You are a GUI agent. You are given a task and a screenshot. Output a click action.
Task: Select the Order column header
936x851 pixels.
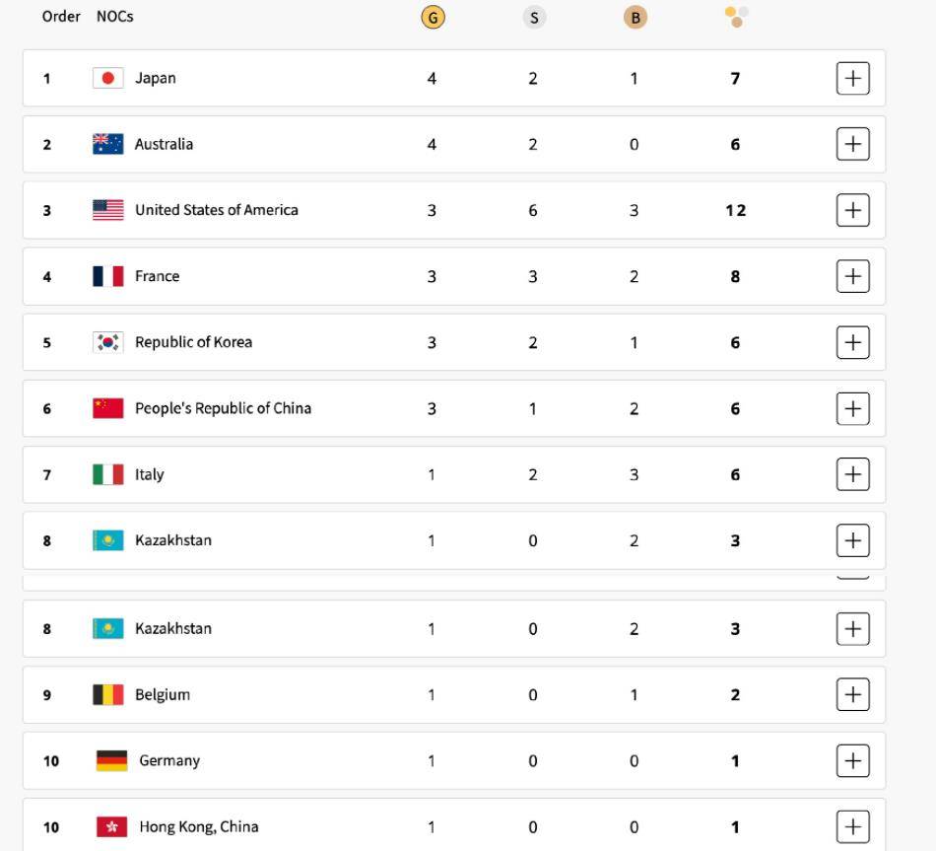61,16
